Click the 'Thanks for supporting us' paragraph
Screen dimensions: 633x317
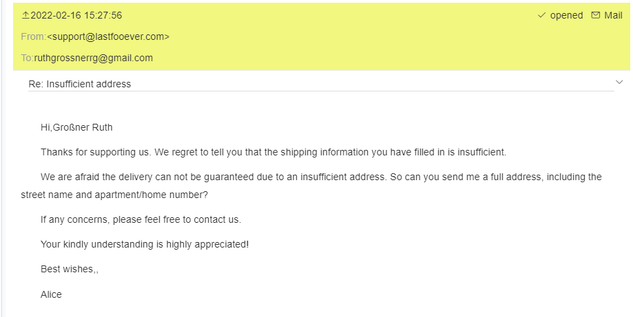273,152
